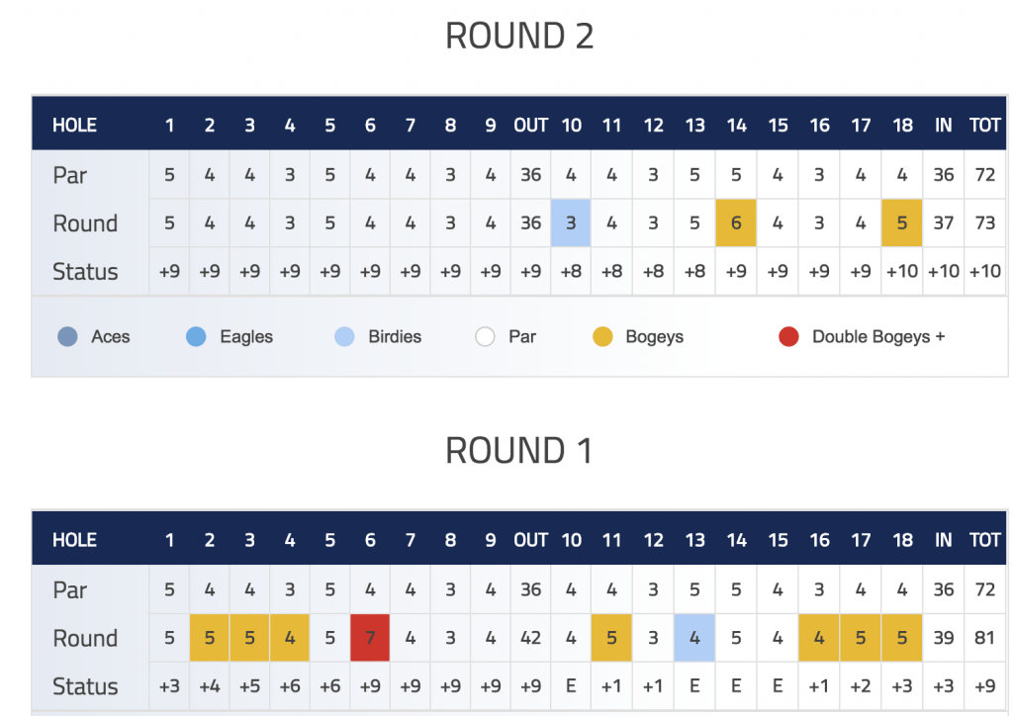Click Round 1 total score 81
Viewport: 1013px width, 716px height.
[984, 638]
